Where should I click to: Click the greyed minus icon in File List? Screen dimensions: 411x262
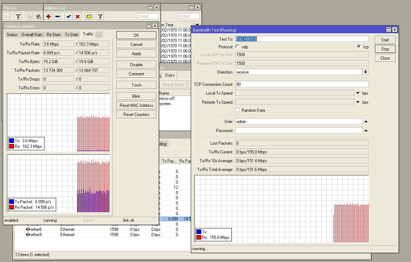[x=7, y=16]
